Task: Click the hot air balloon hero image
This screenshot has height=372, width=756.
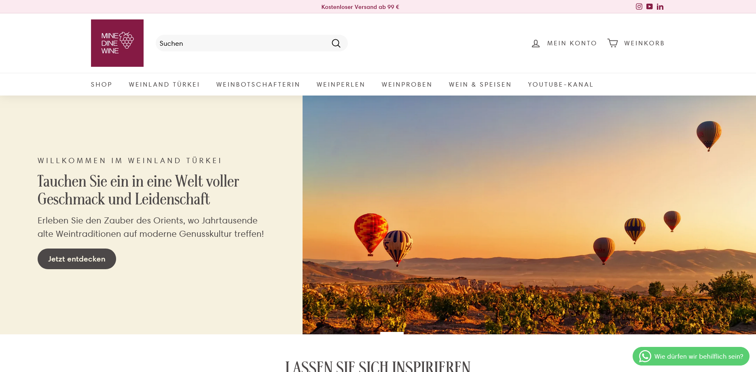Action: click(529, 215)
